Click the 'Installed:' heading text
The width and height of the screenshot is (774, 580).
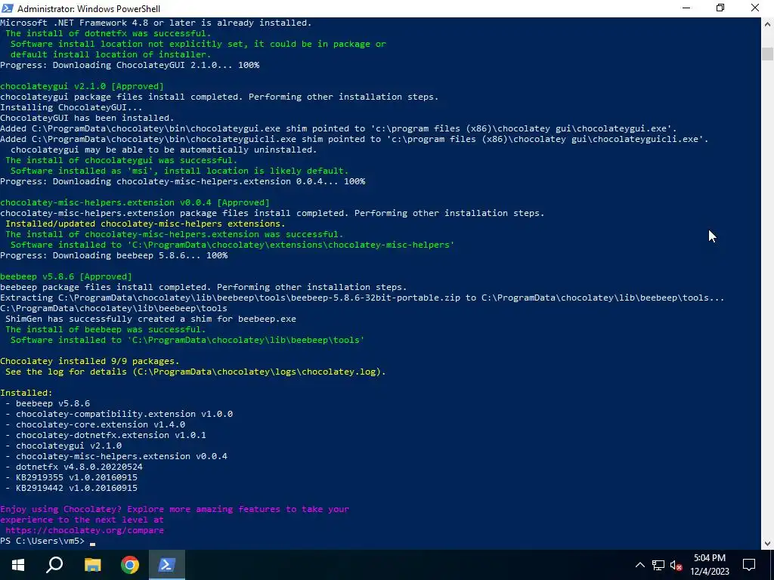coord(26,393)
